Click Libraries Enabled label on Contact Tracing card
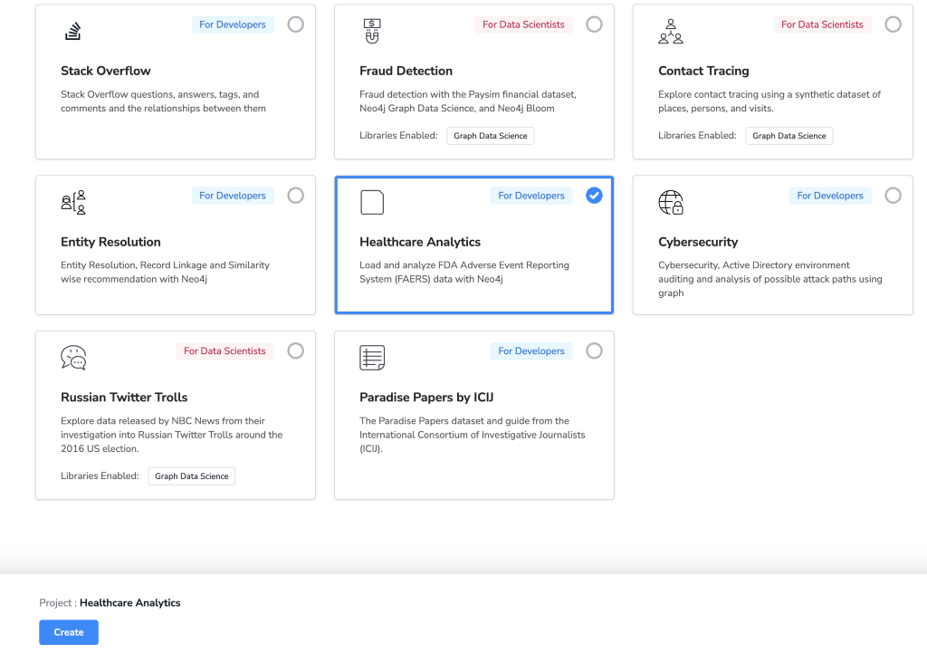The image size is (927, 653). click(x=697, y=136)
